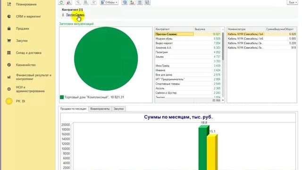This screenshot has height=170, width=302.
Task: Click the СуммаВыручкиОборот column header
Action: pos(281,29)
